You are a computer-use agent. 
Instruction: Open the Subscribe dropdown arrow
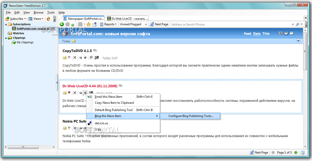click(25, 19)
